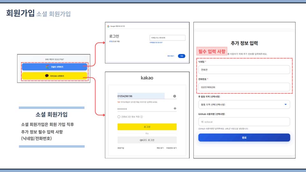Show the password using the eye icon
This screenshot has width=306, height=172.
coord(175,109)
